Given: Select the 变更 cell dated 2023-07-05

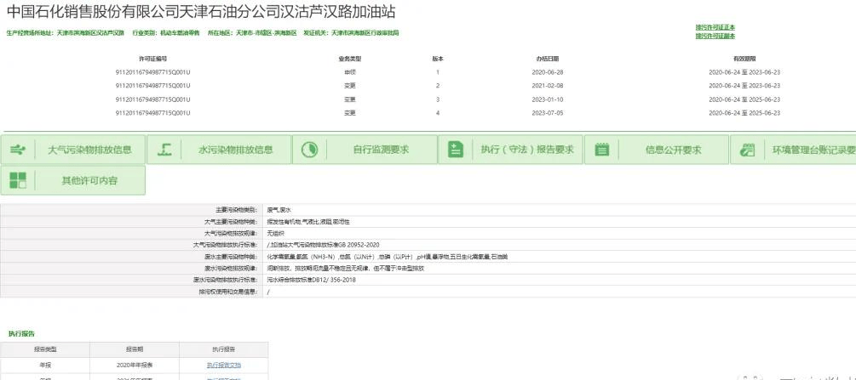Looking at the screenshot, I should tap(350, 113).
